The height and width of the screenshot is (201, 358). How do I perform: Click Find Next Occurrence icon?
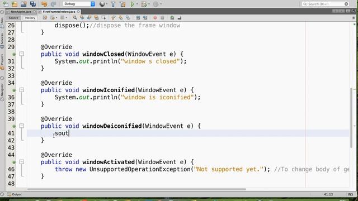pos(89,18)
